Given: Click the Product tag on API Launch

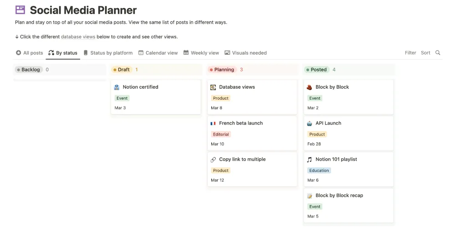Looking at the screenshot, I should click(x=317, y=135).
